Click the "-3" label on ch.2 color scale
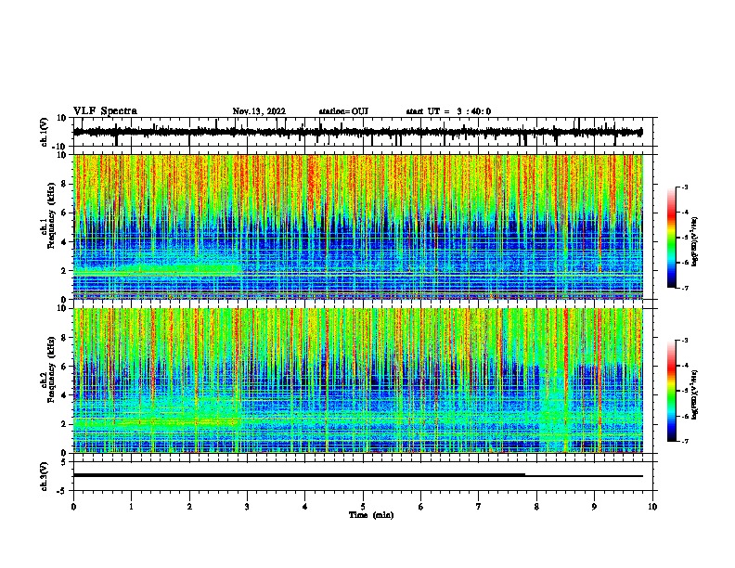Viewport: 735px width, 568px height. coord(685,341)
